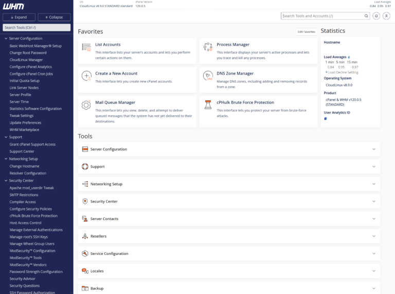395x294 pixels.
Task: Click the Load Decline Settling link
Action: tap(343, 72)
